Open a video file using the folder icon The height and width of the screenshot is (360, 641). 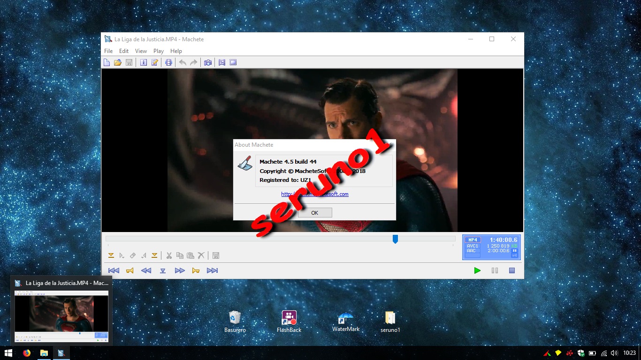point(118,62)
